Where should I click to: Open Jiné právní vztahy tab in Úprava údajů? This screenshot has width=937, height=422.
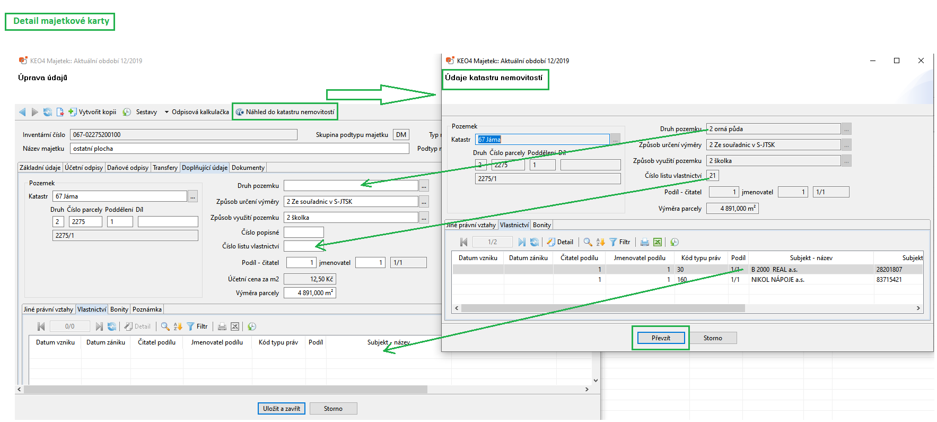pos(48,309)
